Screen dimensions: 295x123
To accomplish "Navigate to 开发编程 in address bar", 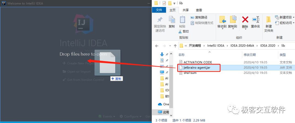I will click(x=195, y=46).
